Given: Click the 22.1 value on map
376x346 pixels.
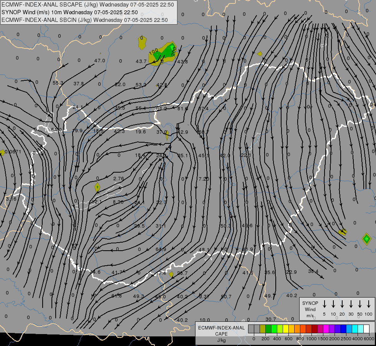Looking at the screenshot, I should [x=246, y=155].
